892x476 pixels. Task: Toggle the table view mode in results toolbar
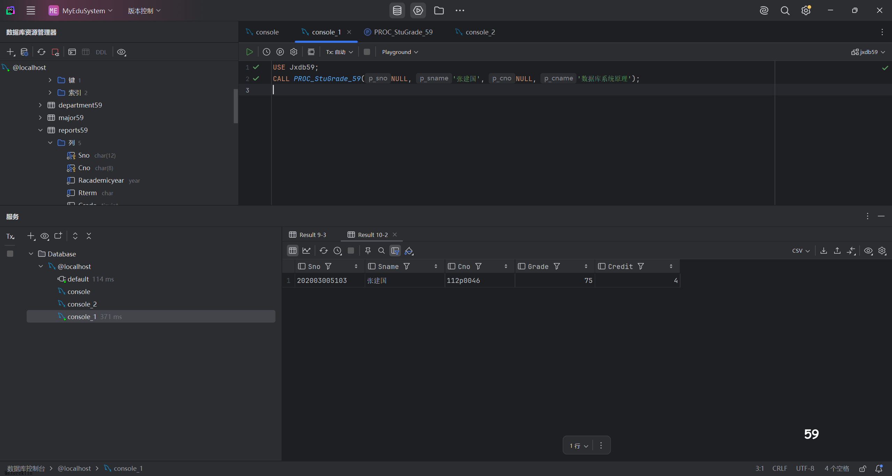[292, 251]
